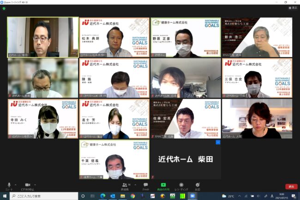Screen dimensions: 300x200
Task: Click the green encryption shield icon
Action: 4,9
